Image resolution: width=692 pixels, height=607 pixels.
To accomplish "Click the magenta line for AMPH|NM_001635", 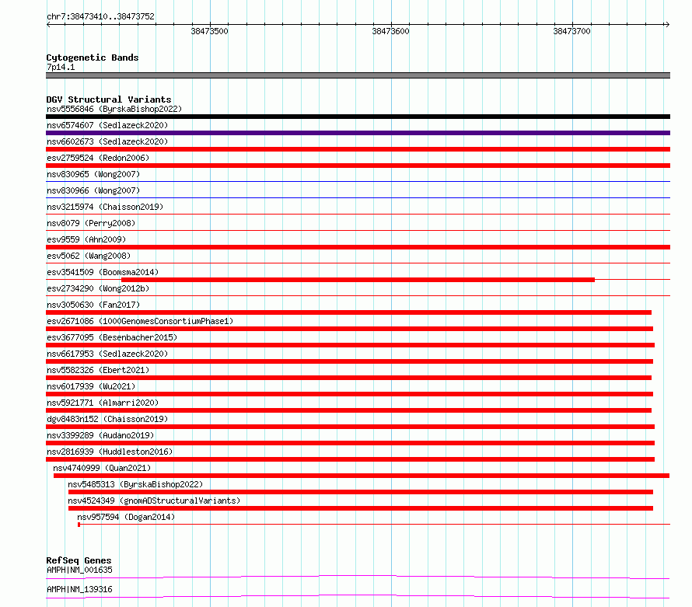I will 358,577.
